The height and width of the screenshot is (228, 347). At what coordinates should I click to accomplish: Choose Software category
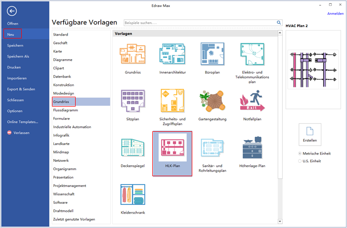tap(60, 202)
